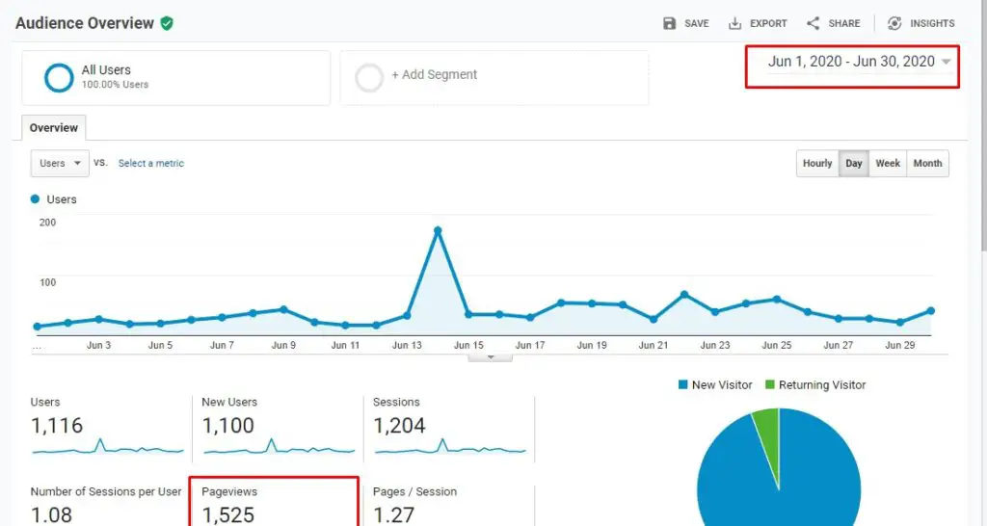Screen dimensions: 987x526
Task: Click the Sessions sparkline chart
Action: point(450,447)
